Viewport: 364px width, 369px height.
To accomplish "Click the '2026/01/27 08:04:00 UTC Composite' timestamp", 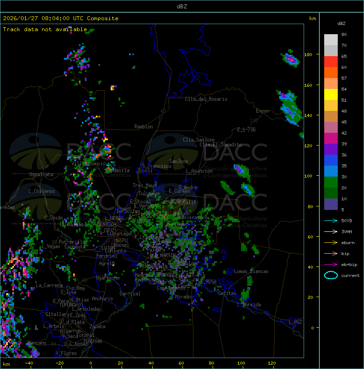I will click(61, 18).
